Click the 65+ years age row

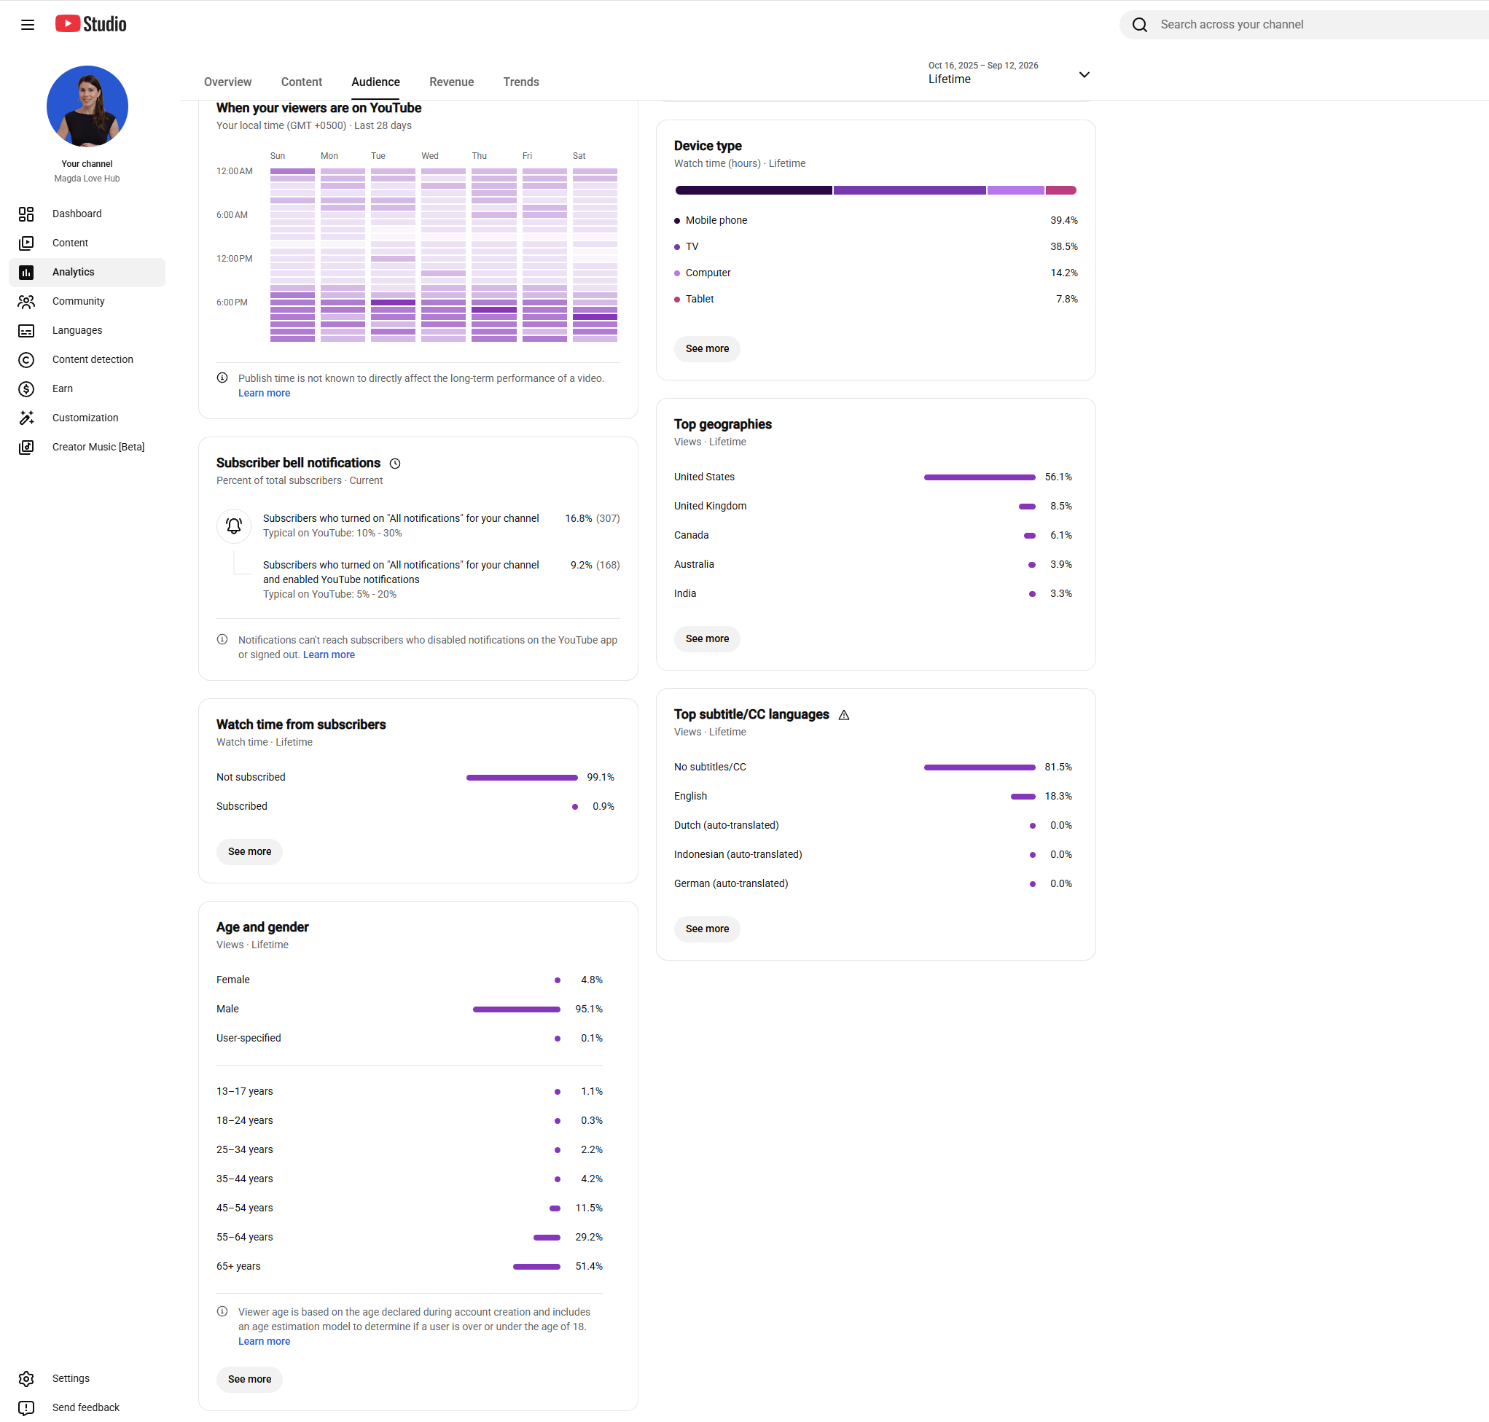point(410,1266)
